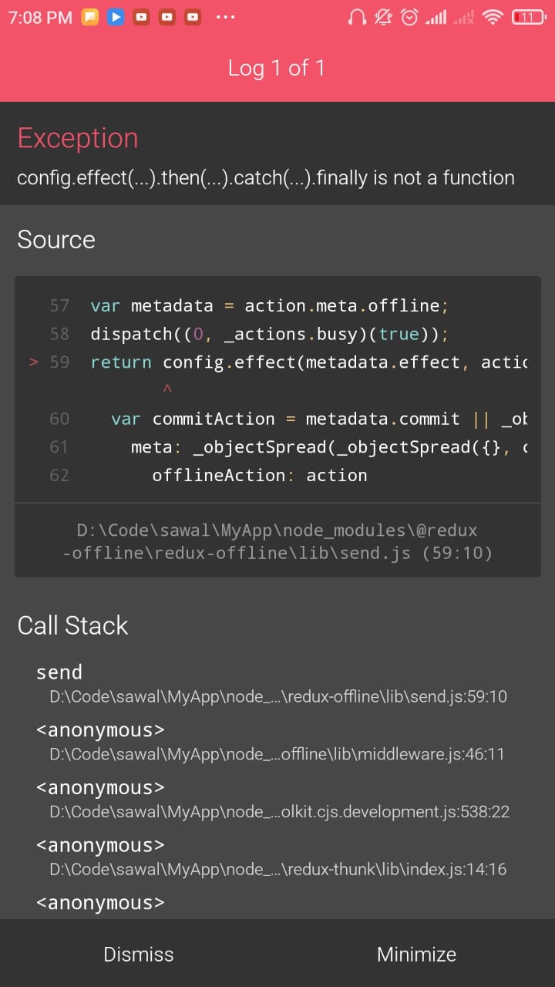Image resolution: width=555 pixels, height=987 pixels.
Task: Tap the Wi-Fi status icon
Action: (492, 16)
